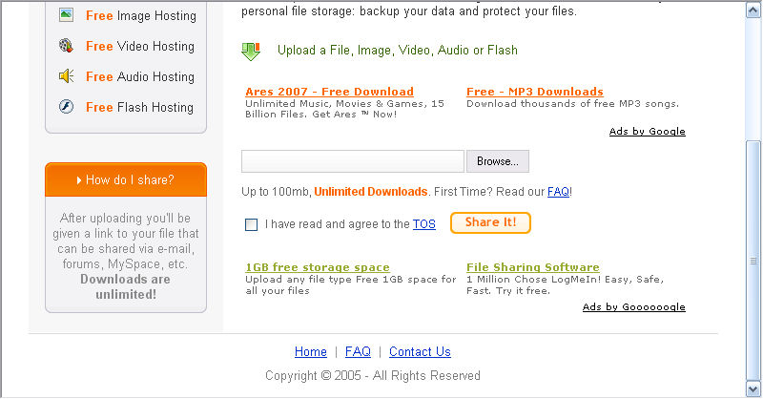This screenshot has height=399, width=763.
Task: Click the Free Audio Hosting speaker icon
Action: [66, 76]
